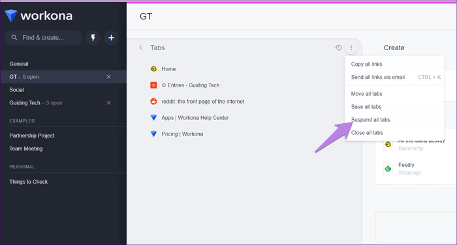Focus the Find & create search field
This screenshot has height=245, width=457.
point(44,38)
